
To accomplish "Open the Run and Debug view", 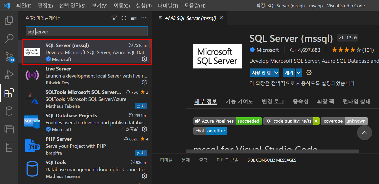I will point(9,75).
